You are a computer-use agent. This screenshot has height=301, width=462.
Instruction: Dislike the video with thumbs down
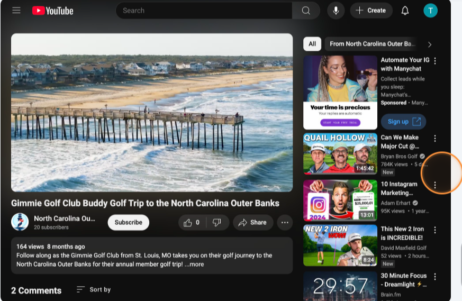[x=217, y=223]
